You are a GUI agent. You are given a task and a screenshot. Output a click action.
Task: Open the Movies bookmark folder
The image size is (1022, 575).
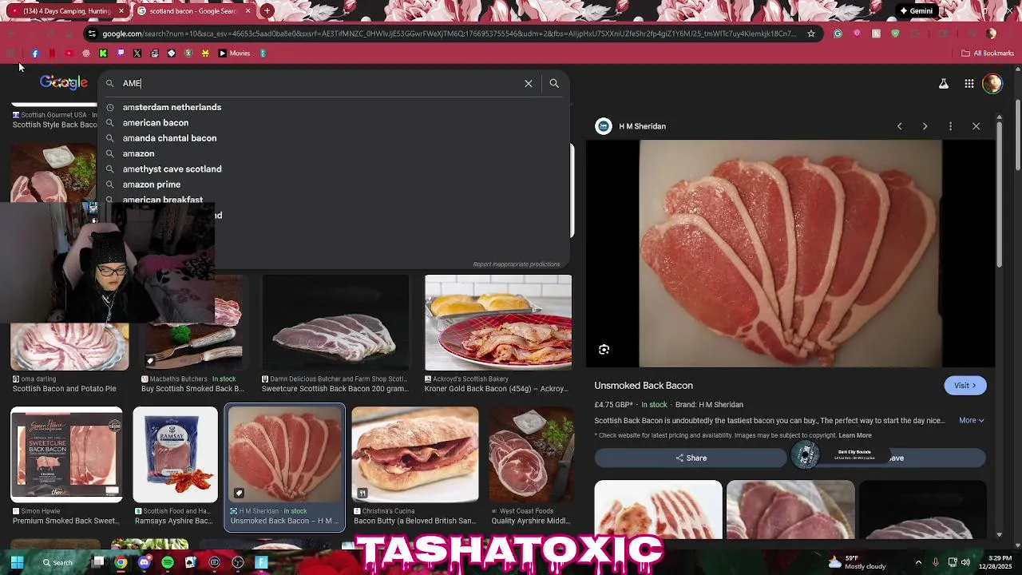[x=234, y=54]
